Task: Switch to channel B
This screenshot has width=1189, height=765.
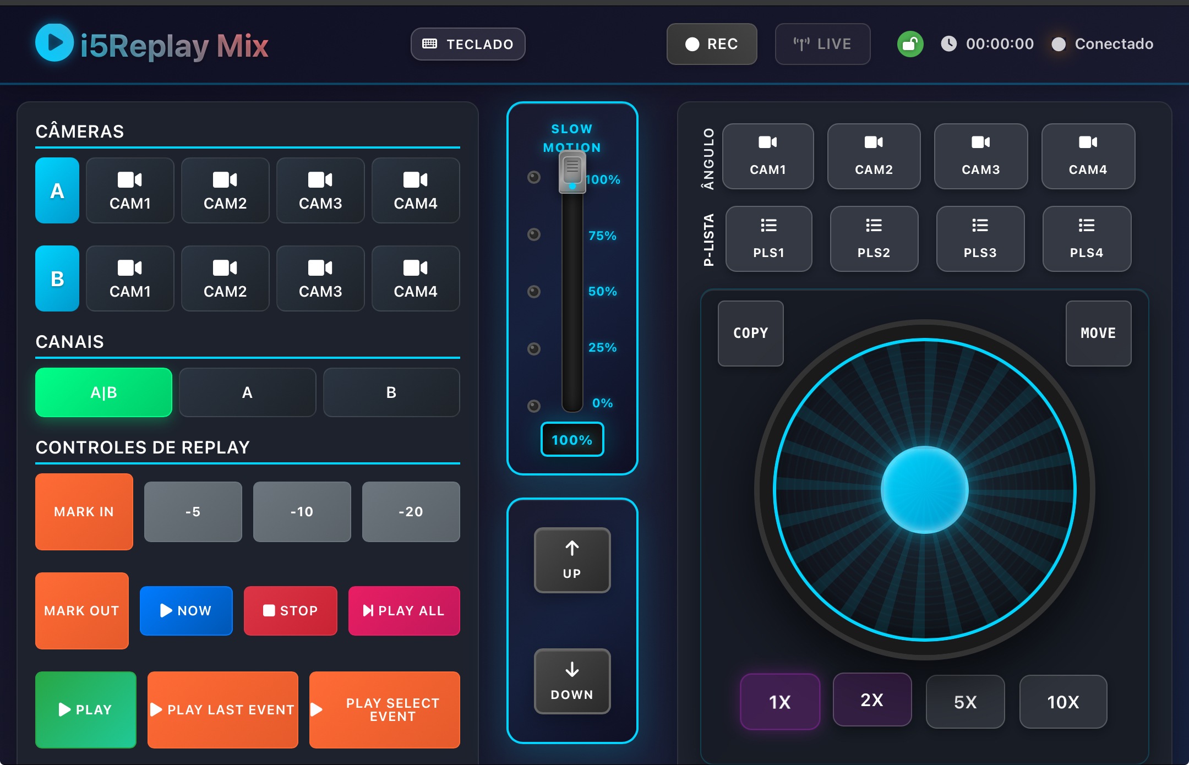Action: pyautogui.click(x=391, y=392)
